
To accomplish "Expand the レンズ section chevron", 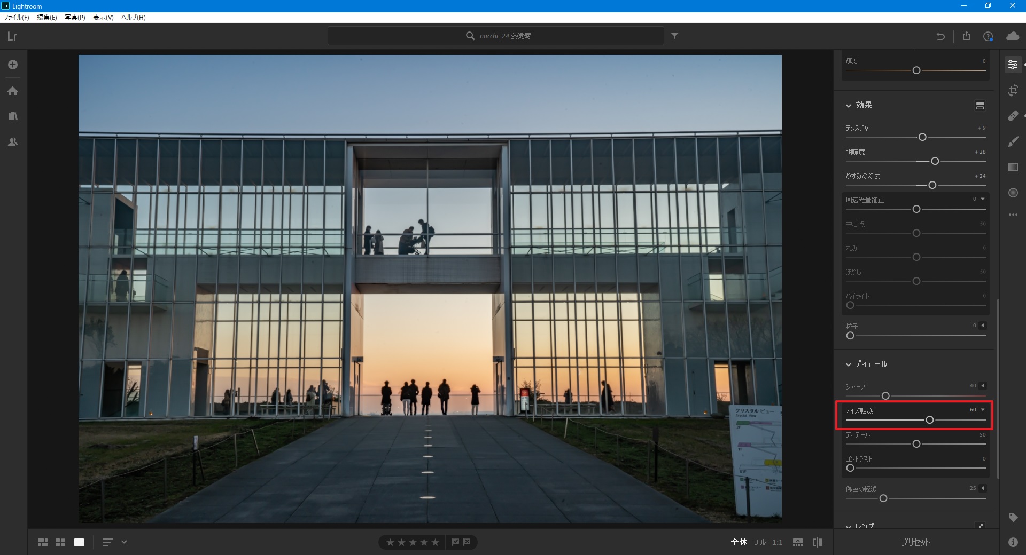I will (x=848, y=527).
